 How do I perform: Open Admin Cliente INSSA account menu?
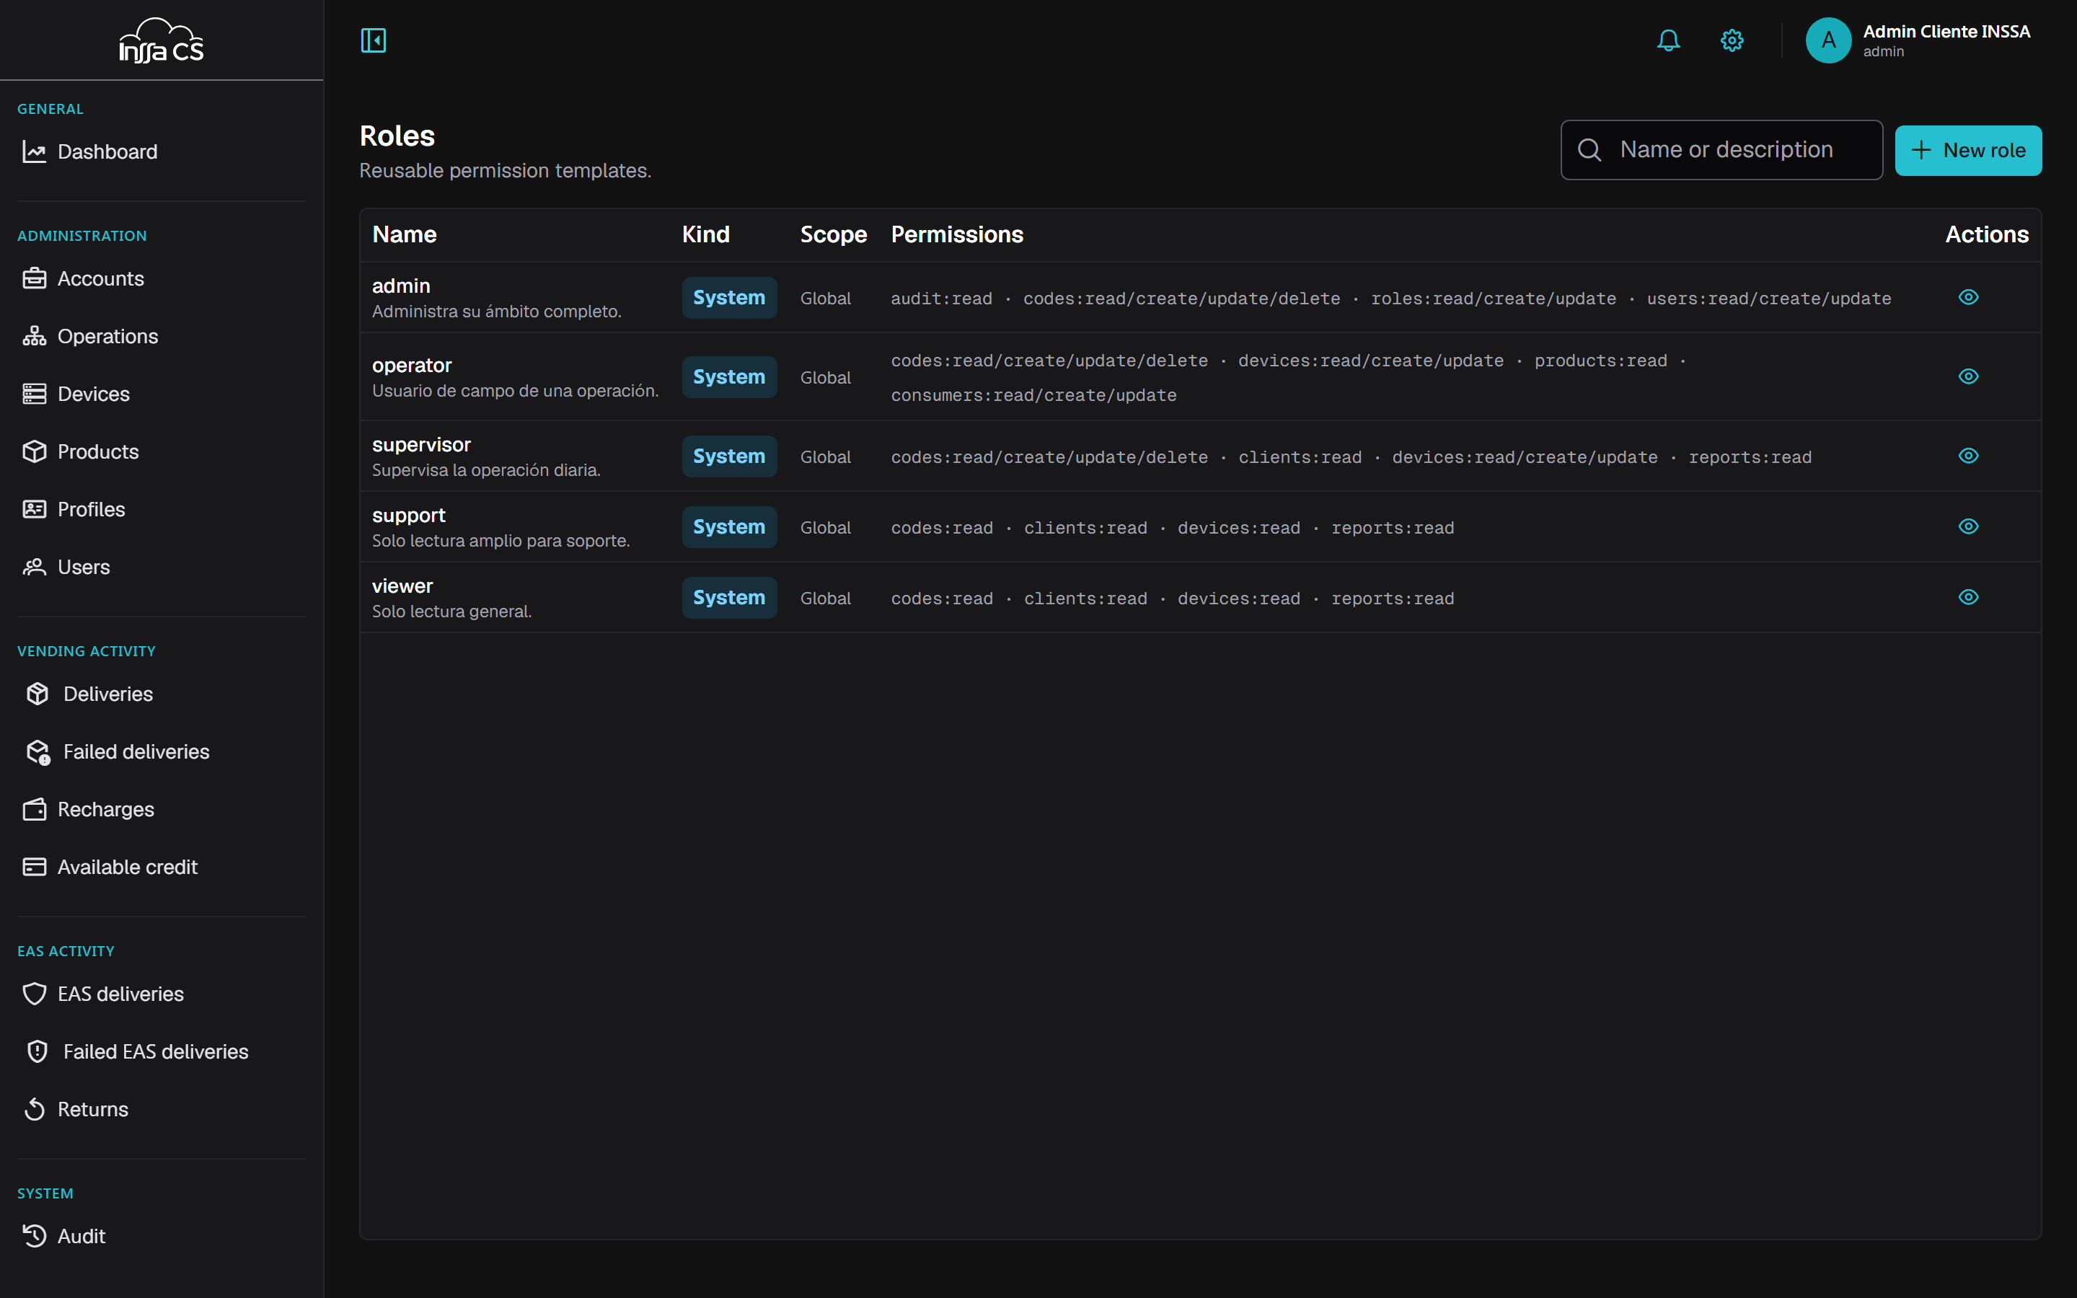[x=1918, y=40]
